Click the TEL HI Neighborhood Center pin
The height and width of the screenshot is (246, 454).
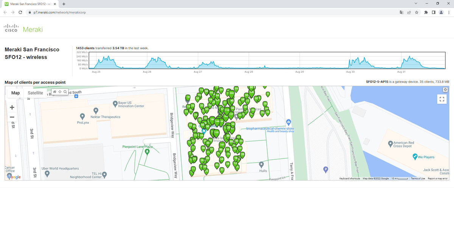105,175
